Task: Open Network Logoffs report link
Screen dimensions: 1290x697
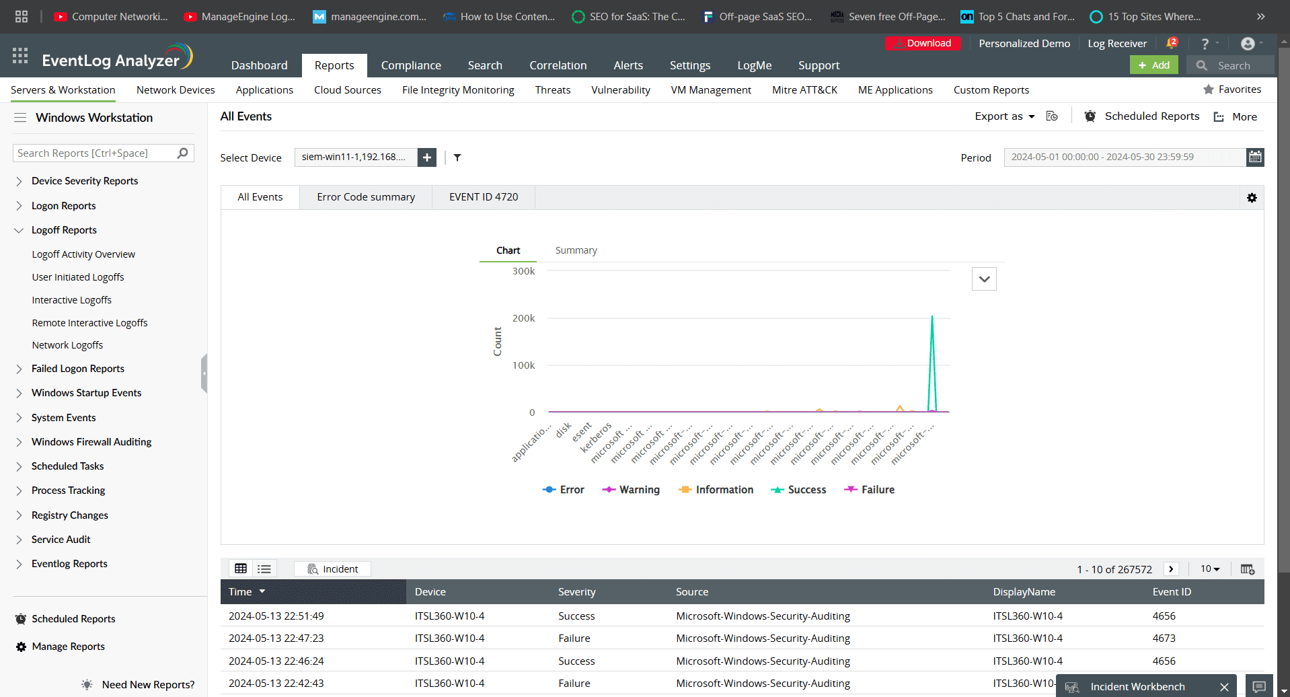Action: [x=67, y=345]
